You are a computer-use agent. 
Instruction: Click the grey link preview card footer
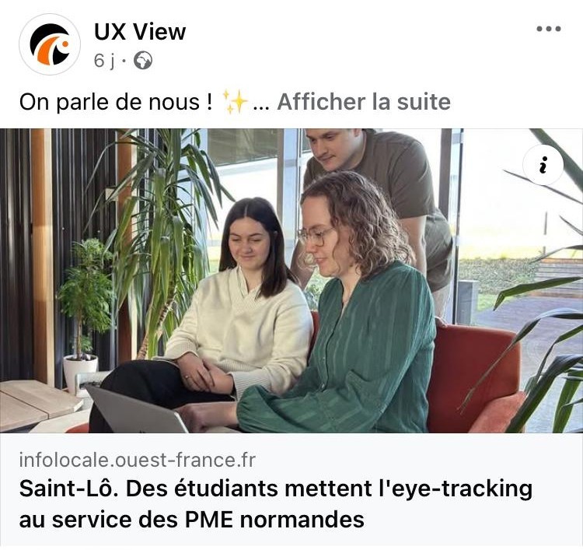(291, 490)
